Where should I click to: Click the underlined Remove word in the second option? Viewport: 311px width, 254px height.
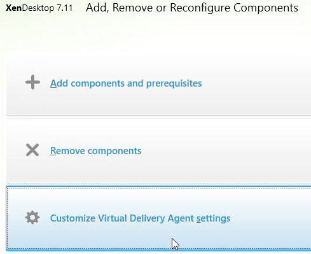[67, 151]
